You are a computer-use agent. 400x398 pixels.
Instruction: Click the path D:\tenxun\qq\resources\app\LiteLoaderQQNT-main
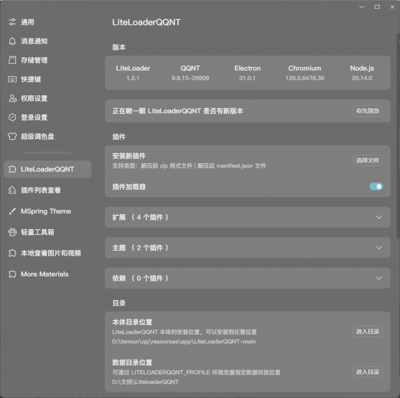[x=184, y=342]
